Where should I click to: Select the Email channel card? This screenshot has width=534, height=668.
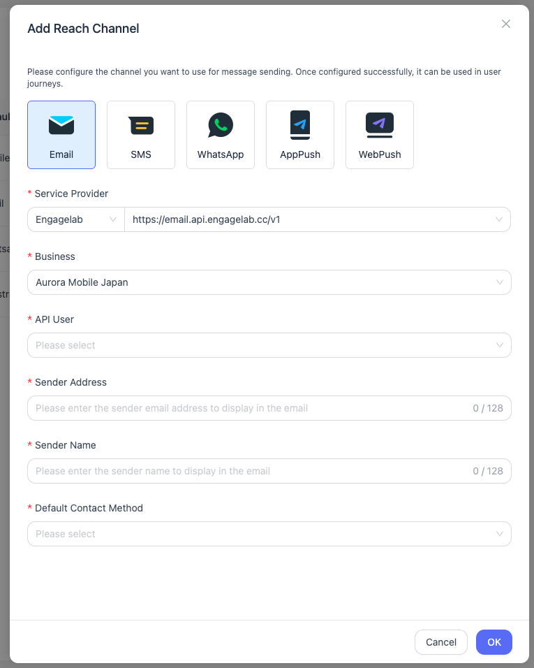point(61,135)
